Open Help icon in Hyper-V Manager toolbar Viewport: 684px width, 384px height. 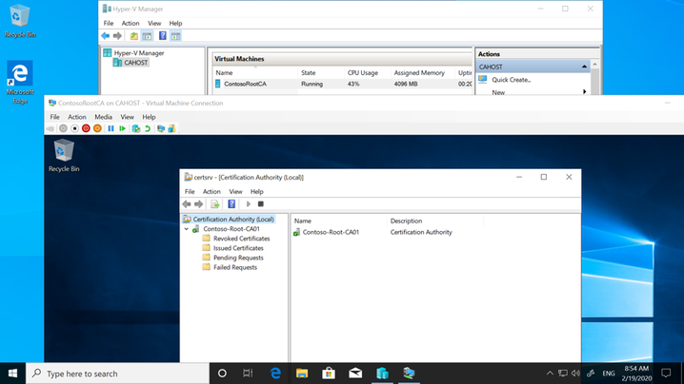[x=162, y=36]
